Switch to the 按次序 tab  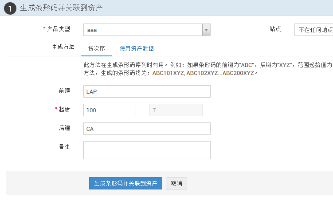pyautogui.click(x=96, y=48)
